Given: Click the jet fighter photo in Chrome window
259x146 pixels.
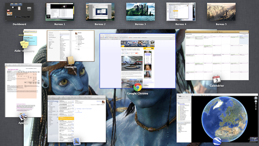Looking at the screenshot, I should click(132, 63).
